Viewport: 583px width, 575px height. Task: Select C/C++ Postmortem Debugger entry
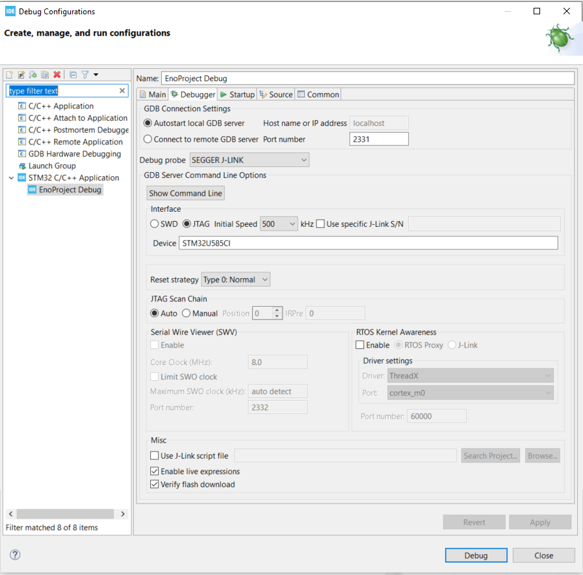click(x=73, y=130)
